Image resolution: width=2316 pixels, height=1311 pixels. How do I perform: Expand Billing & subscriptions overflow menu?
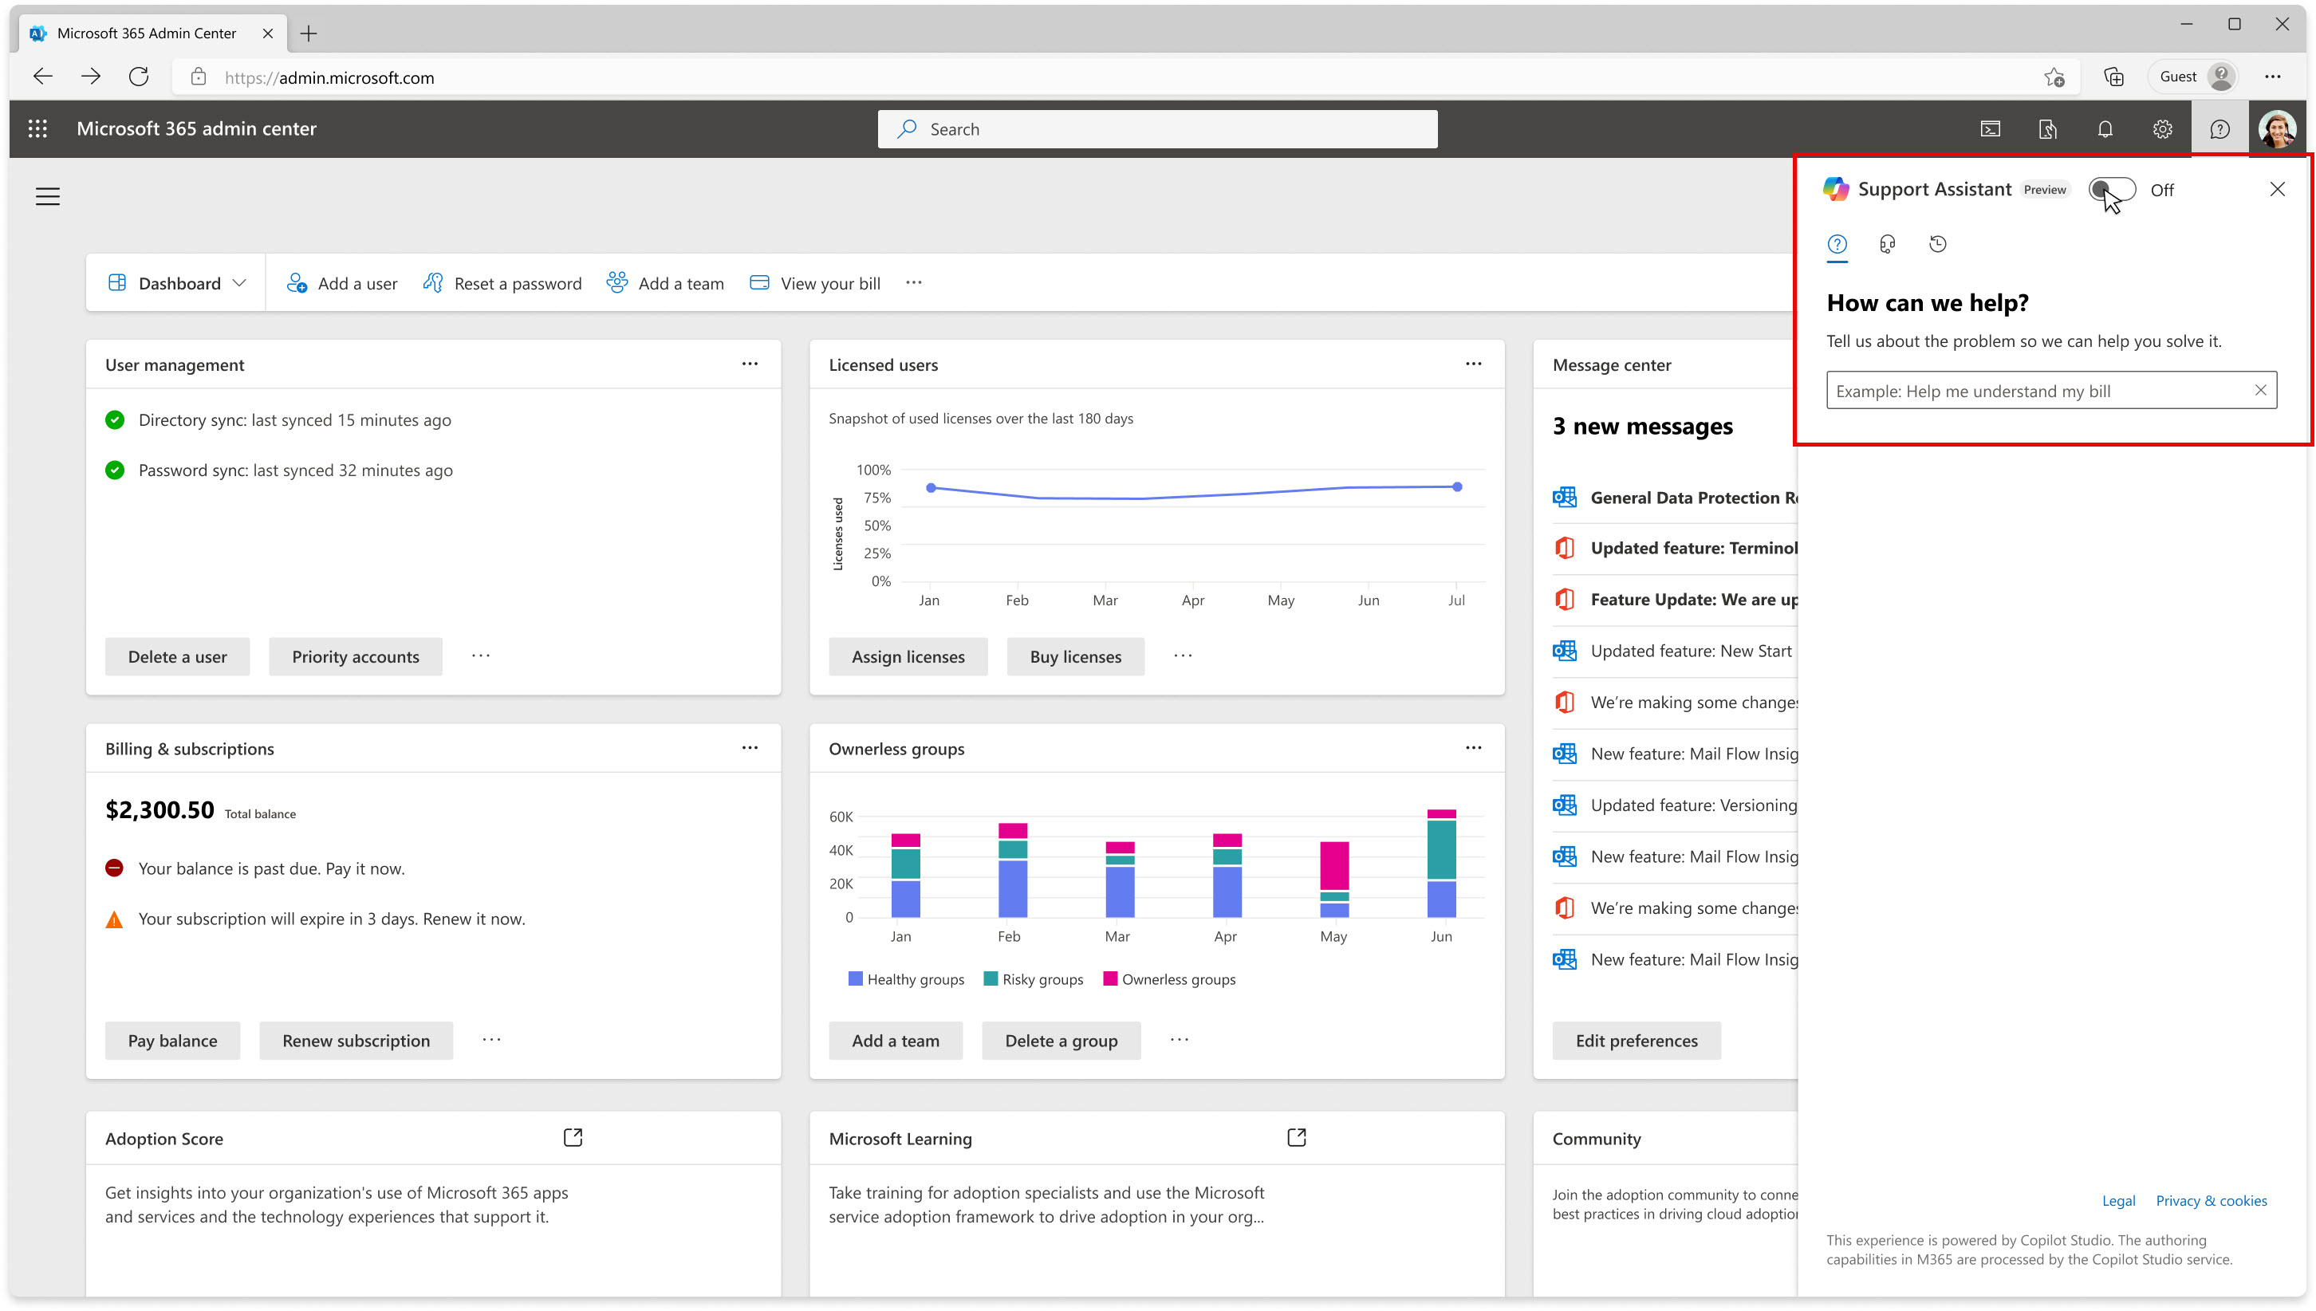[x=749, y=746]
